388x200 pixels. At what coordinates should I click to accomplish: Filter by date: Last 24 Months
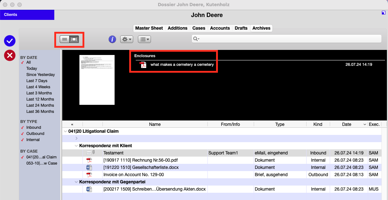[40, 105]
